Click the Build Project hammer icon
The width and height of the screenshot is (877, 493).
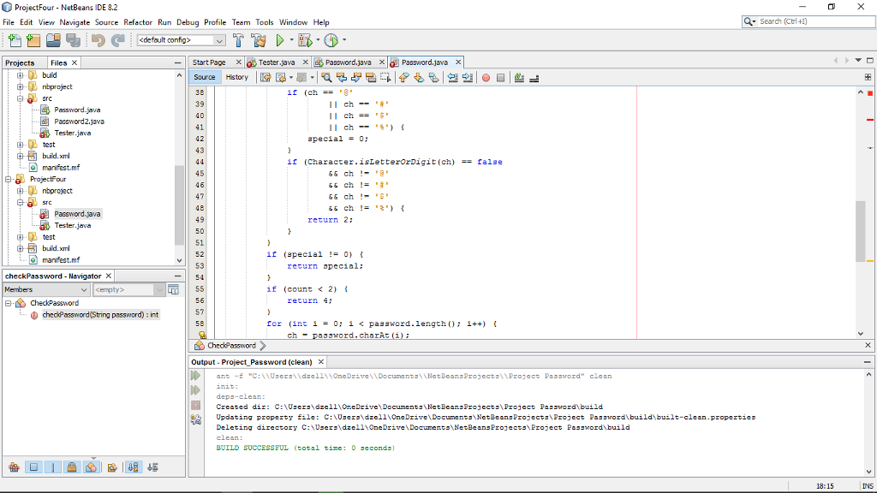click(238, 40)
